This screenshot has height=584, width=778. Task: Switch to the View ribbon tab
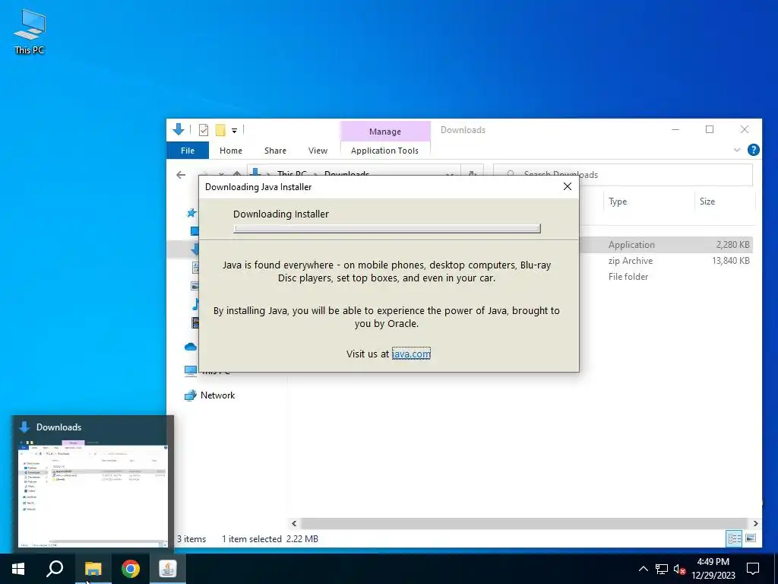tap(318, 151)
